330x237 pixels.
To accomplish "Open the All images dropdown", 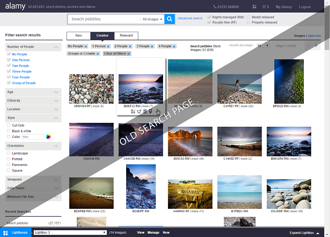I will (x=152, y=19).
